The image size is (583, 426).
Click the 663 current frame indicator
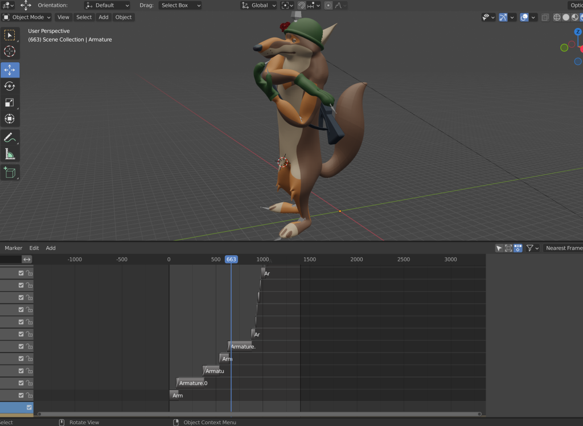231,259
